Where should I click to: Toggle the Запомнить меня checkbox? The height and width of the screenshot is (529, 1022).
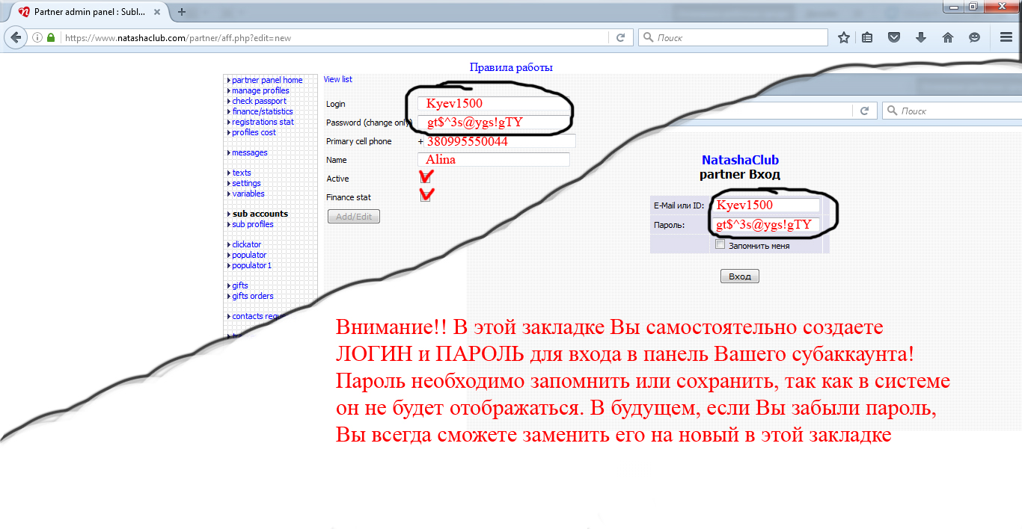click(720, 244)
